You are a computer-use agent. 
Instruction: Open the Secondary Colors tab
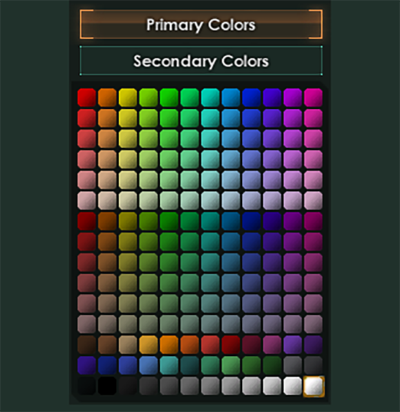click(201, 61)
